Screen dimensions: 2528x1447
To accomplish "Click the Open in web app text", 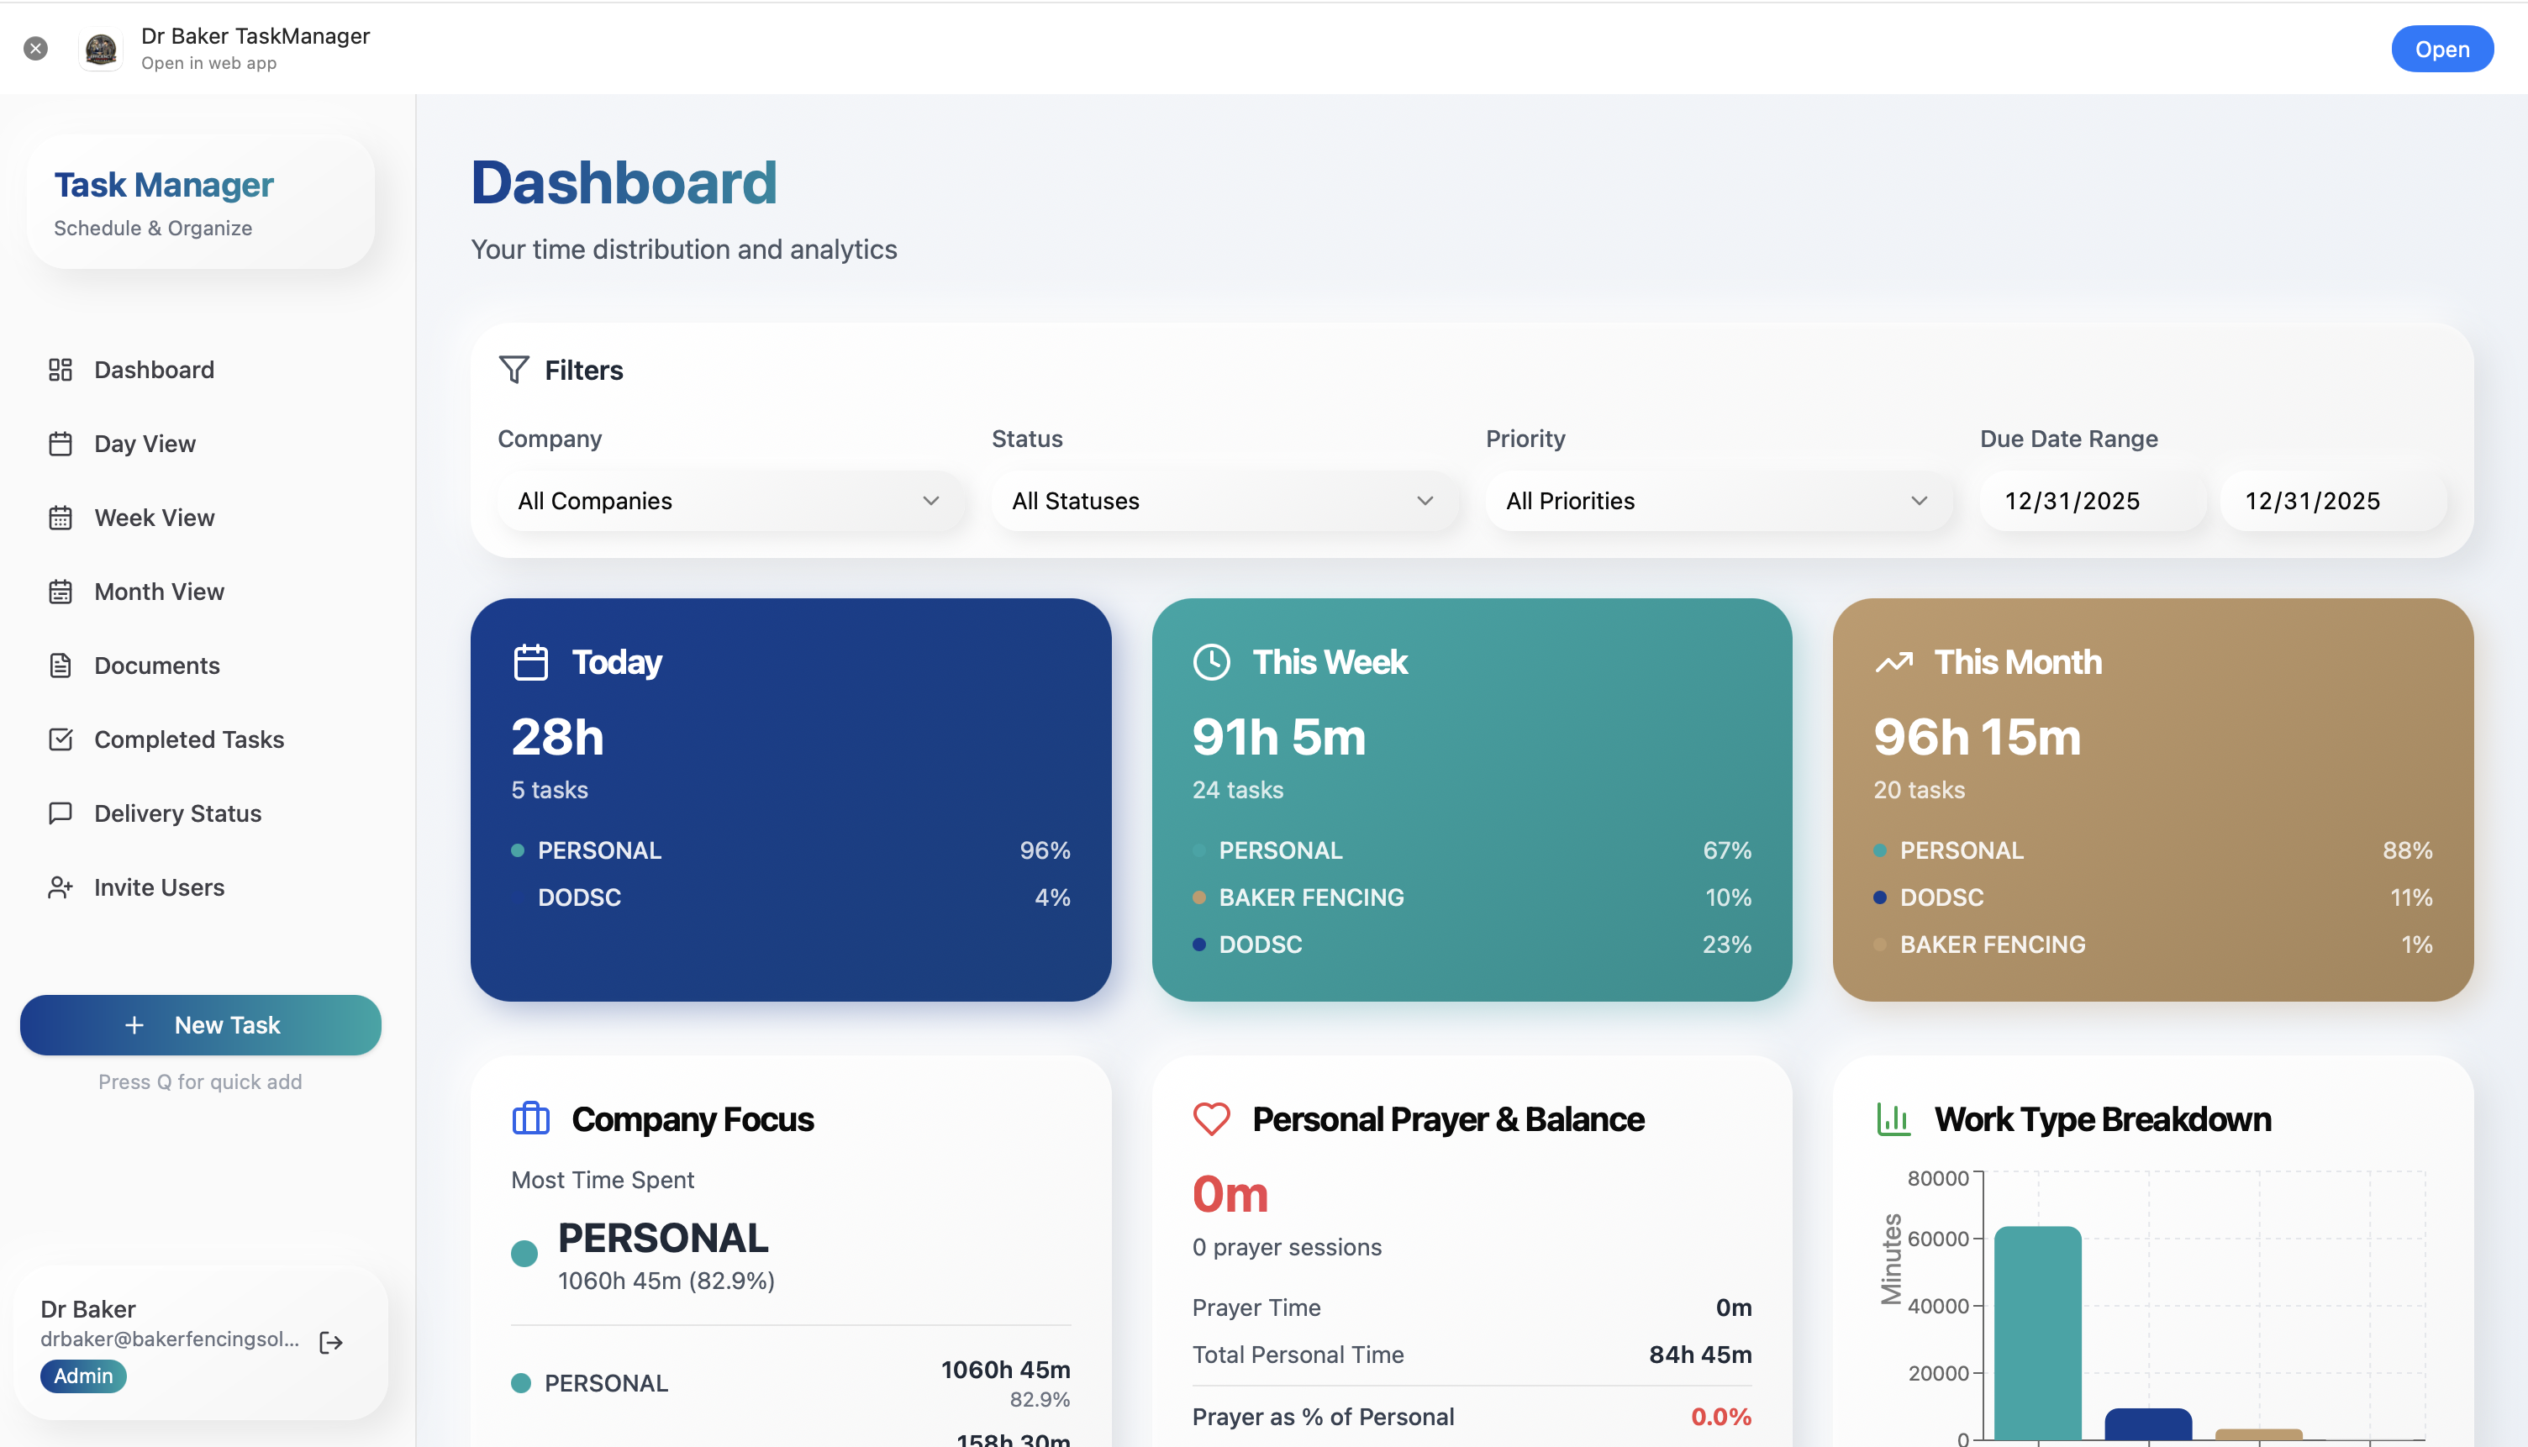I will coord(208,63).
